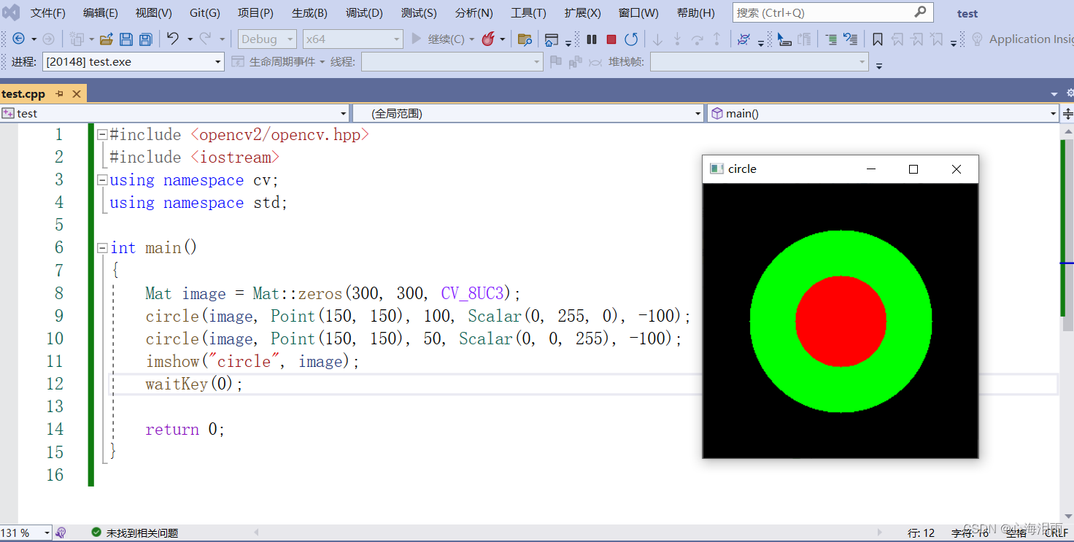Click the screwdriver icon in the status bar
The height and width of the screenshot is (542, 1074).
pos(61,533)
